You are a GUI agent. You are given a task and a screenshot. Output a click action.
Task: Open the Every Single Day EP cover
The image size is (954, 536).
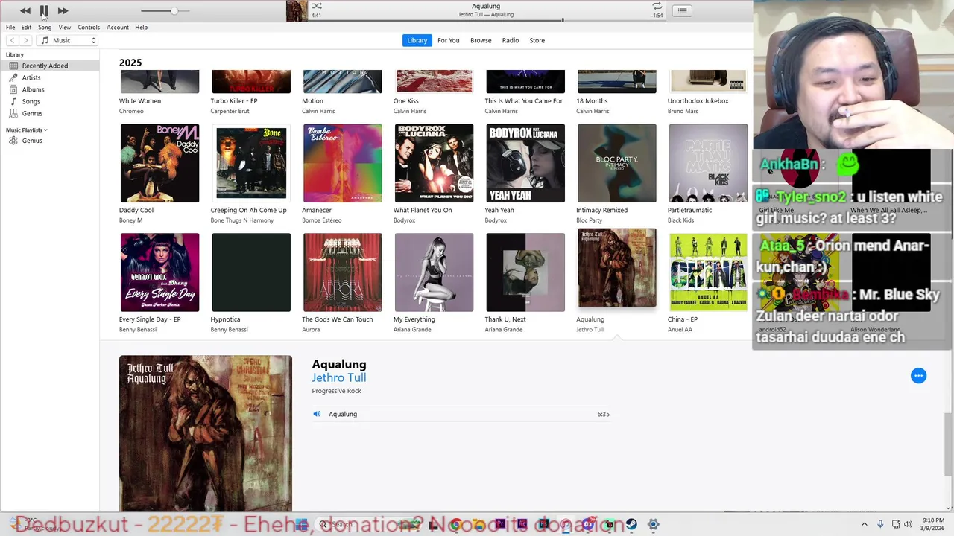tap(159, 272)
